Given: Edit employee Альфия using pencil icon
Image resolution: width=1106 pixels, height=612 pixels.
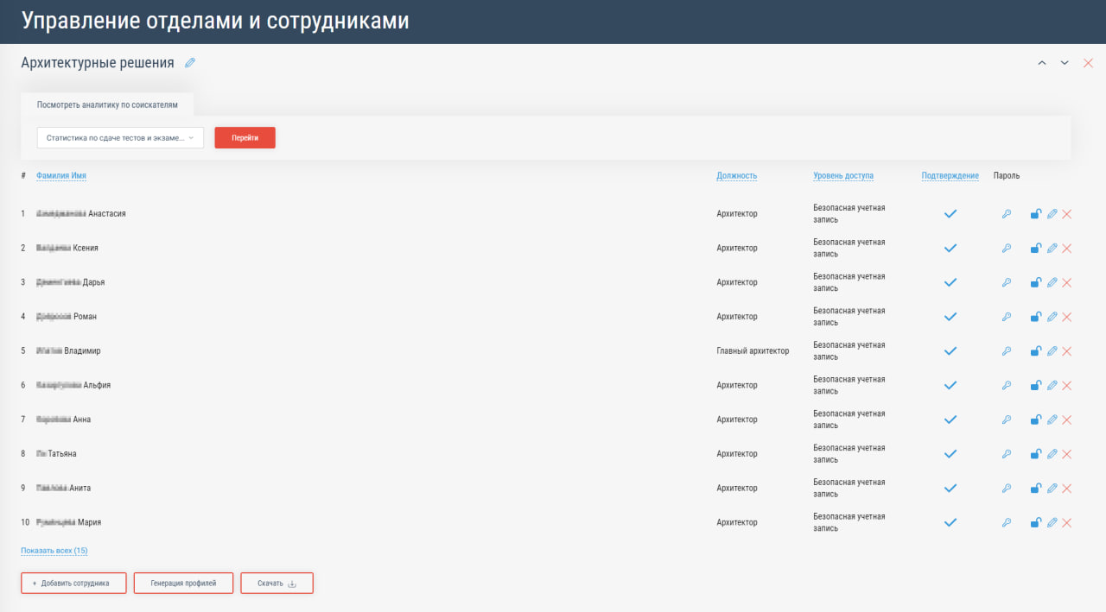Looking at the screenshot, I should [1052, 386].
